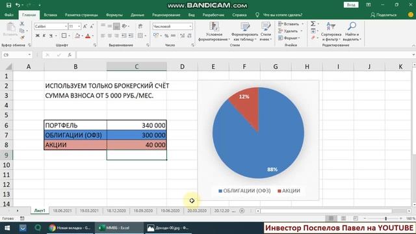The width and height of the screenshot is (416, 234).
Task: Insert AutoSum sigma function
Action: pos(313,24)
